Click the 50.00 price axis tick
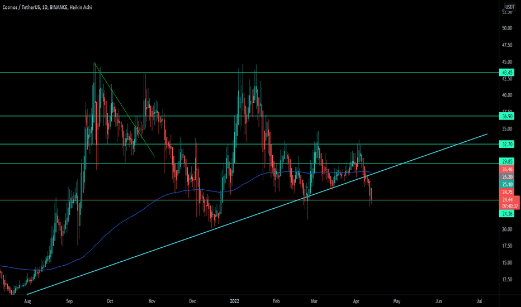The height and width of the screenshot is (307, 521). click(x=506, y=28)
